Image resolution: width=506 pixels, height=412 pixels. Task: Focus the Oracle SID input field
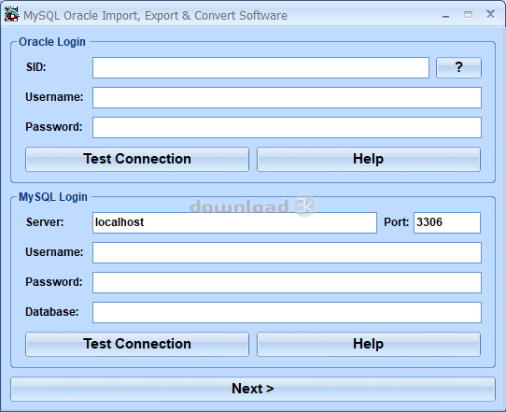tap(260, 67)
